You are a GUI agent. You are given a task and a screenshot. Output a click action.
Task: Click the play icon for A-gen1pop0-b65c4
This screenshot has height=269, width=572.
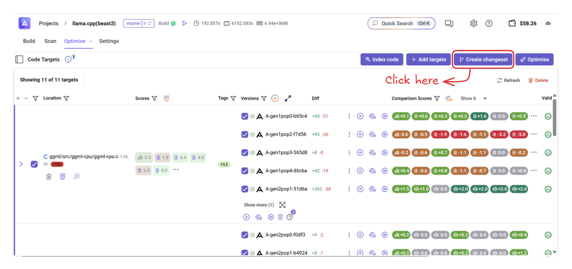(x=384, y=116)
